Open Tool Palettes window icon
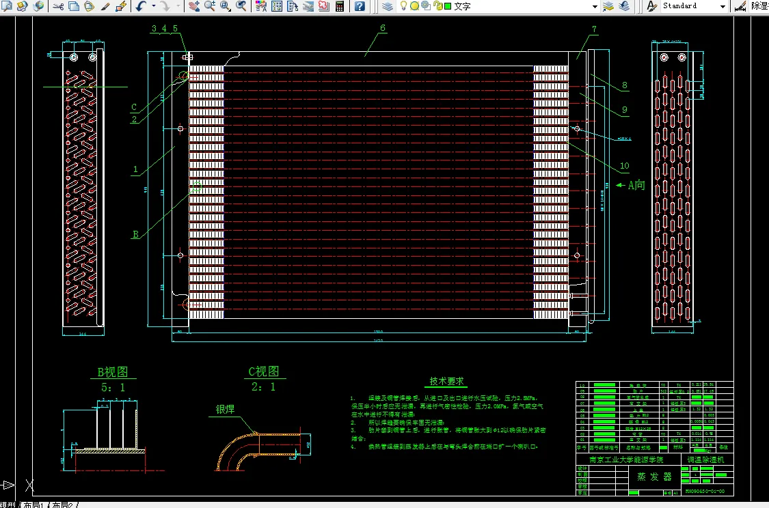This screenshot has width=769, height=508. (x=293, y=6)
